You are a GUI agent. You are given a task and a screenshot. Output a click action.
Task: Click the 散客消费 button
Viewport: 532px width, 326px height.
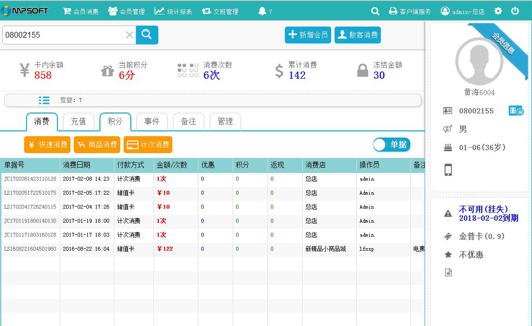[357, 35]
